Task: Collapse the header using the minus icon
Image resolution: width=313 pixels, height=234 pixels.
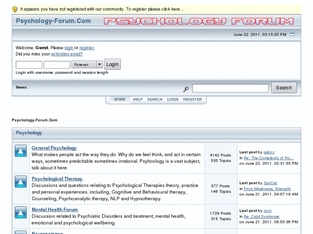Action: pyautogui.click(x=292, y=33)
